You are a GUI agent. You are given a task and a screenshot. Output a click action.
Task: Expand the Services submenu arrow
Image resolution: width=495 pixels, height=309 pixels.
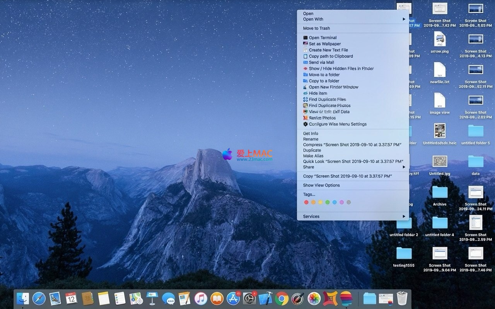click(404, 217)
